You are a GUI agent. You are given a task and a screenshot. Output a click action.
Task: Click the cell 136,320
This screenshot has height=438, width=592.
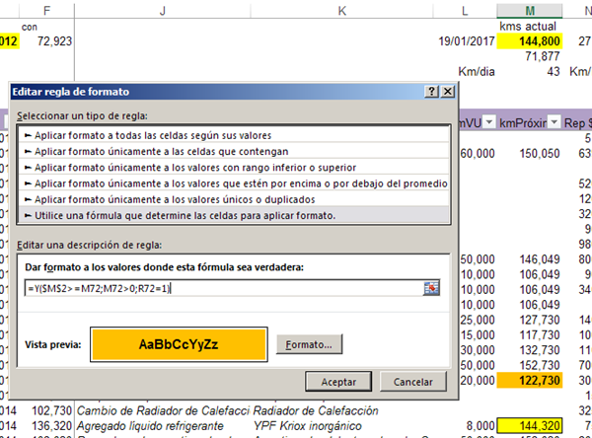pyautogui.click(x=46, y=426)
